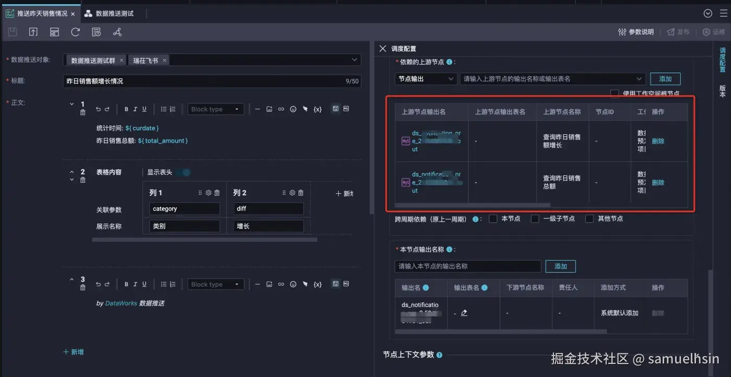Open the 调度配置 side tab
Screen dimensions: 731x377
(723, 60)
